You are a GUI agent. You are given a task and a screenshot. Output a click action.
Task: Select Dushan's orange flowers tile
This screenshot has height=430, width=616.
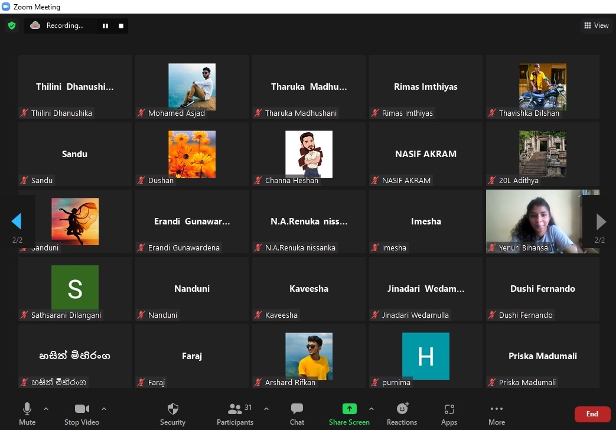[x=192, y=154]
